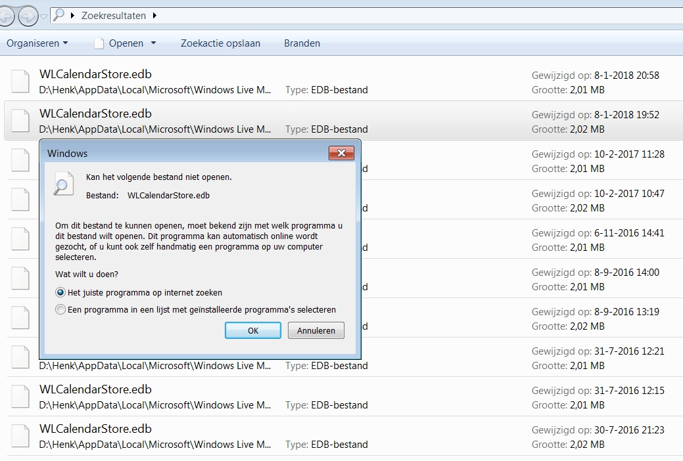Open the Organiseren menu
This screenshot has width=683, height=461.
[x=37, y=43]
